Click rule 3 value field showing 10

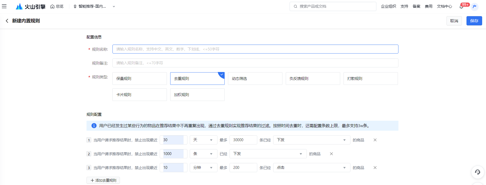tap(174, 168)
